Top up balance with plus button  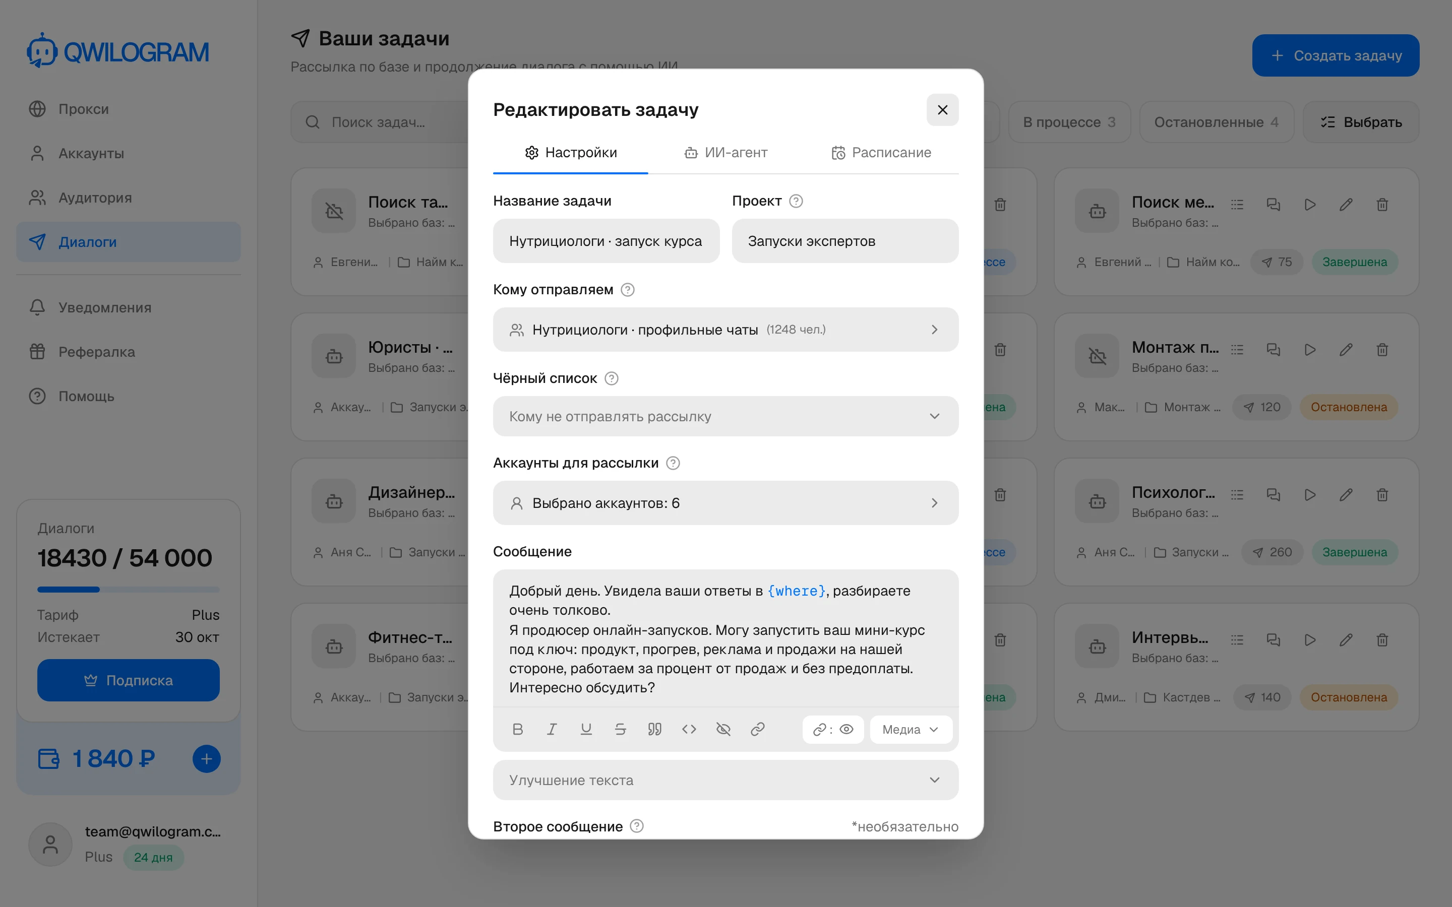pos(206,759)
